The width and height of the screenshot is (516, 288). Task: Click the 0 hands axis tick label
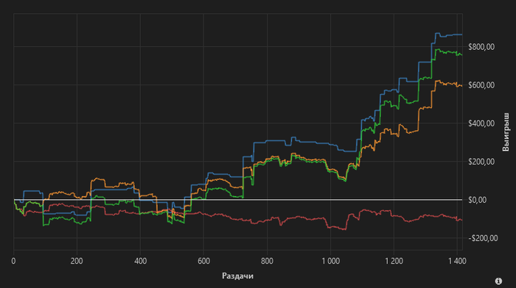click(x=13, y=261)
